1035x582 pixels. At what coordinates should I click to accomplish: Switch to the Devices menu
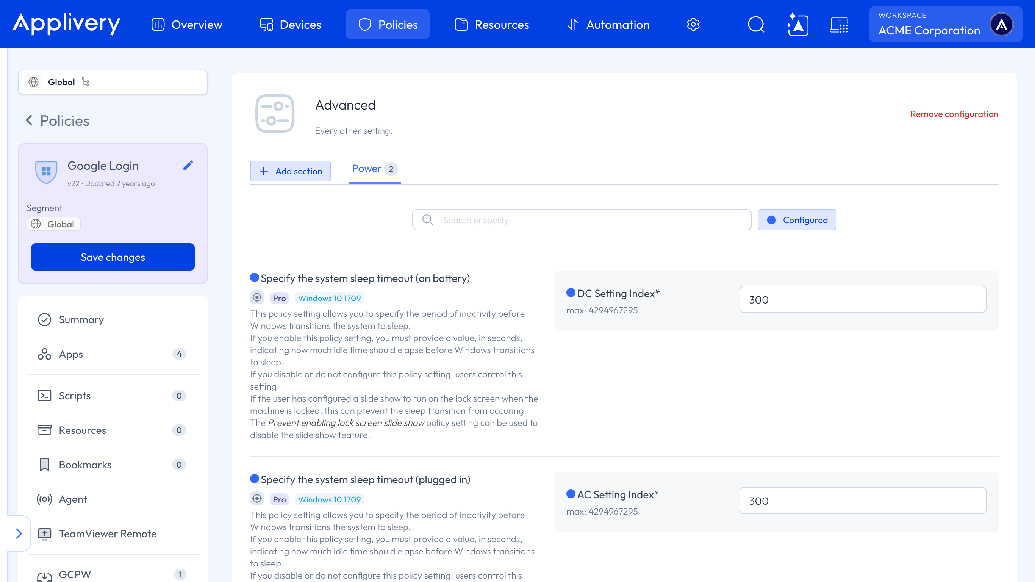(290, 25)
